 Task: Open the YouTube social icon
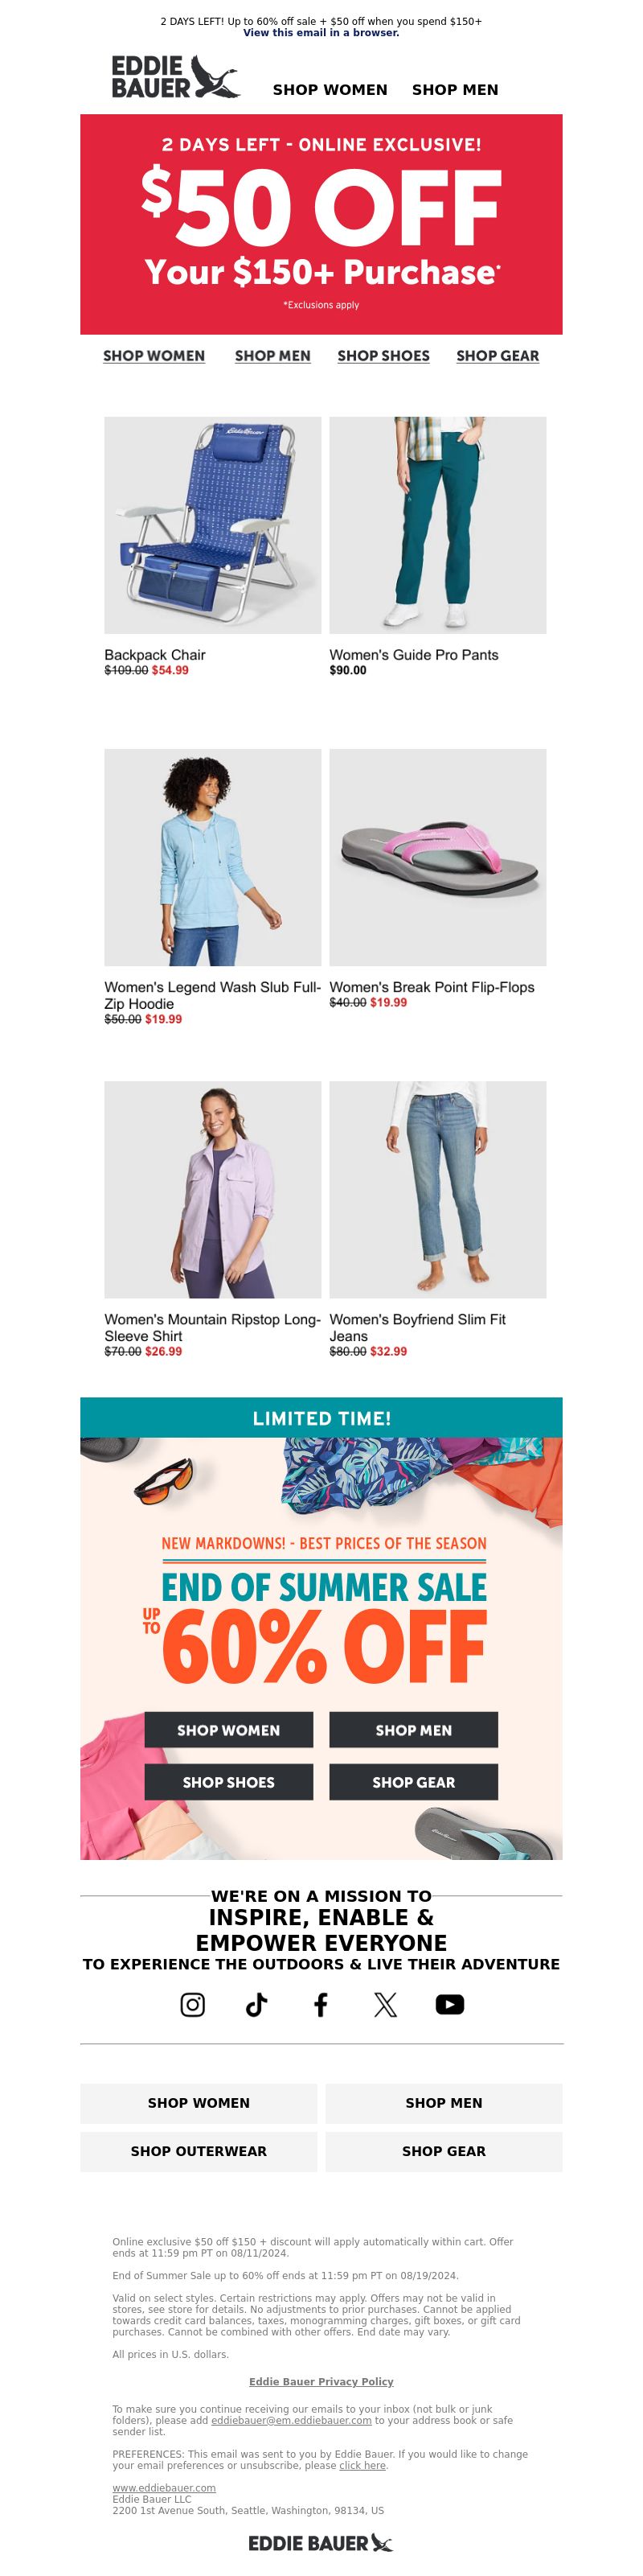coord(449,2004)
